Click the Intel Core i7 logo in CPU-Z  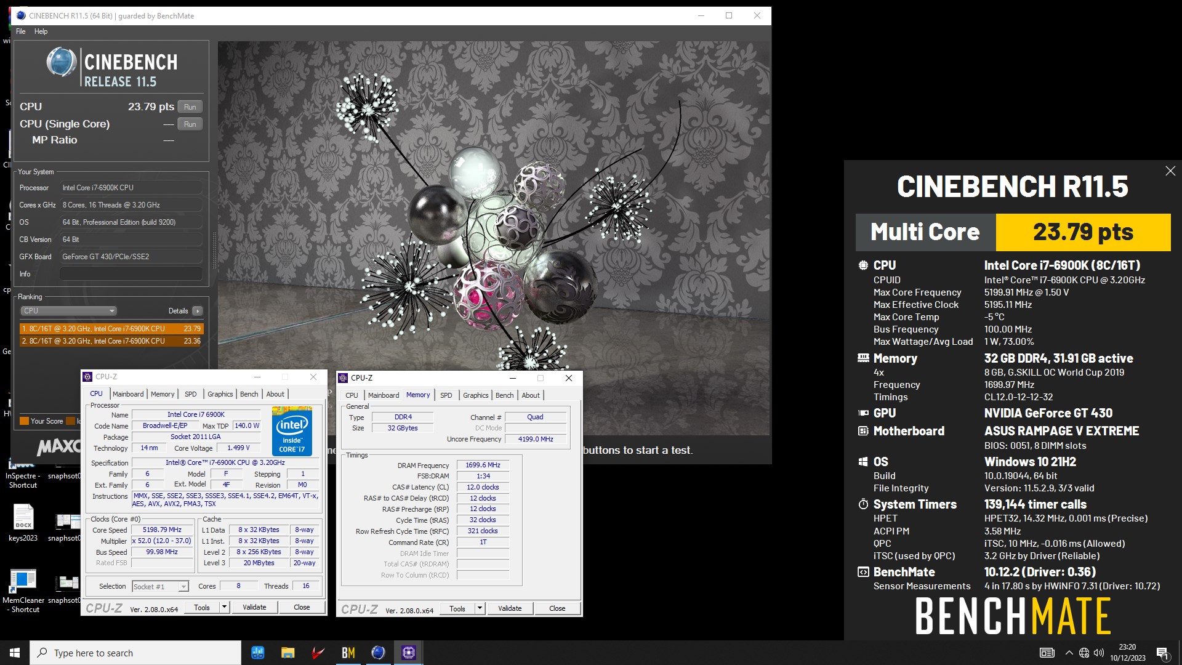(292, 430)
